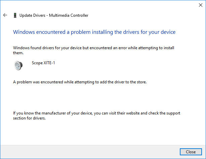The height and width of the screenshot is (159, 206).
Task: Click the word "website" in the advice text
Action: pos(133,113)
